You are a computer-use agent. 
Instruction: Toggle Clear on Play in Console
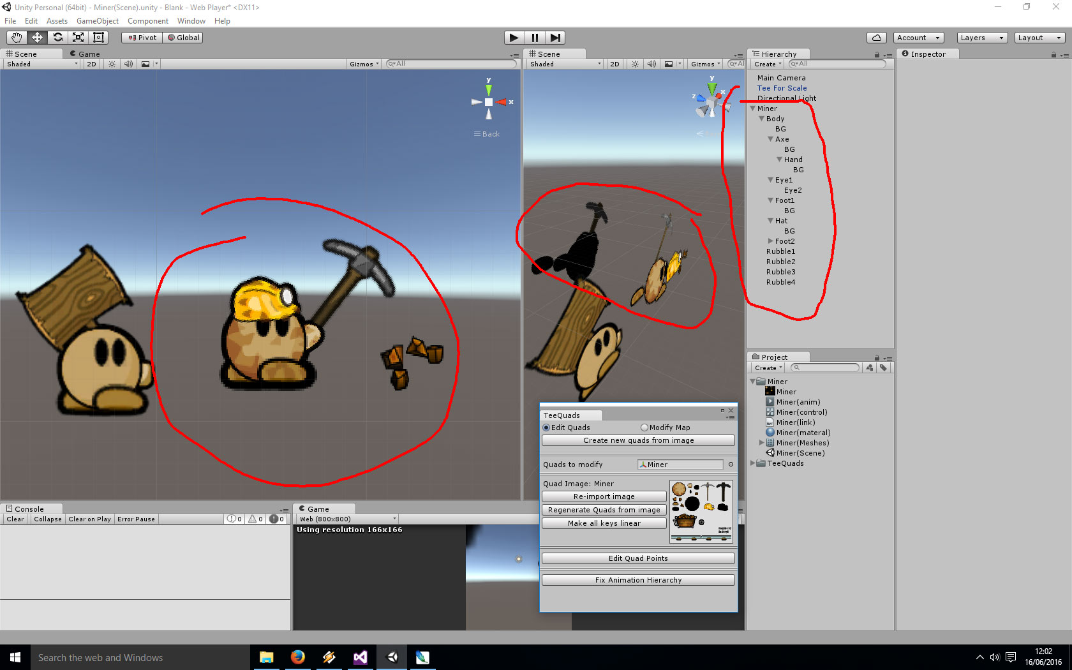pos(89,519)
